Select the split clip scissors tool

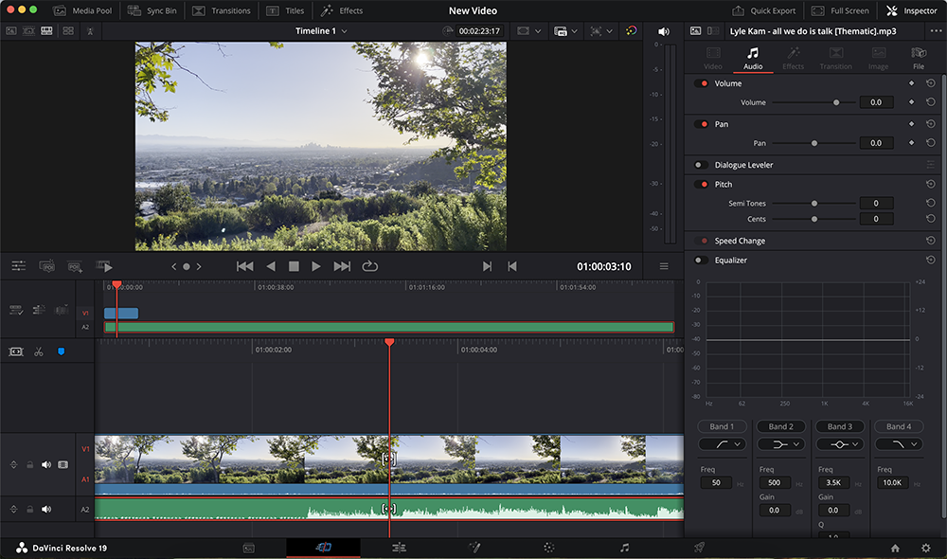click(38, 352)
